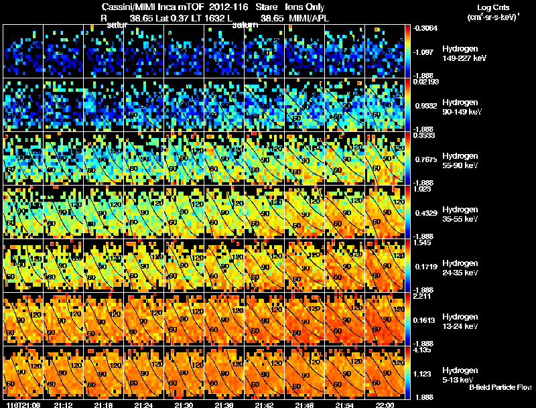Screen dimensions: 536x408
Task: Click the '0.4329' colorbar value
Action: pyautogui.click(x=426, y=213)
